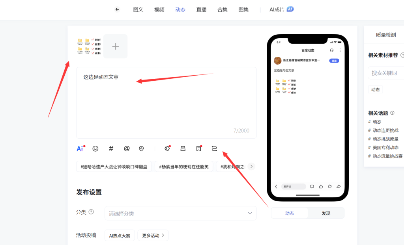The image size is (404, 245).
Task: Click the back arrow in top navigation
Action: [117, 9]
